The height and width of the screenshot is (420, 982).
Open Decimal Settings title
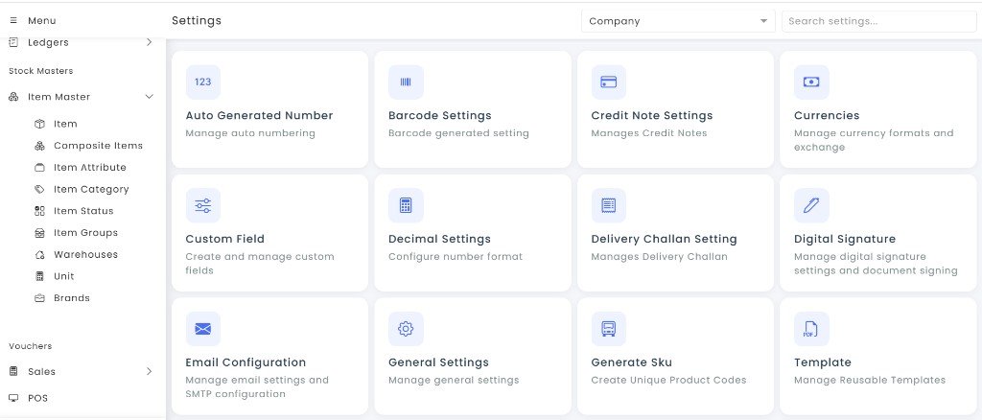click(x=439, y=239)
